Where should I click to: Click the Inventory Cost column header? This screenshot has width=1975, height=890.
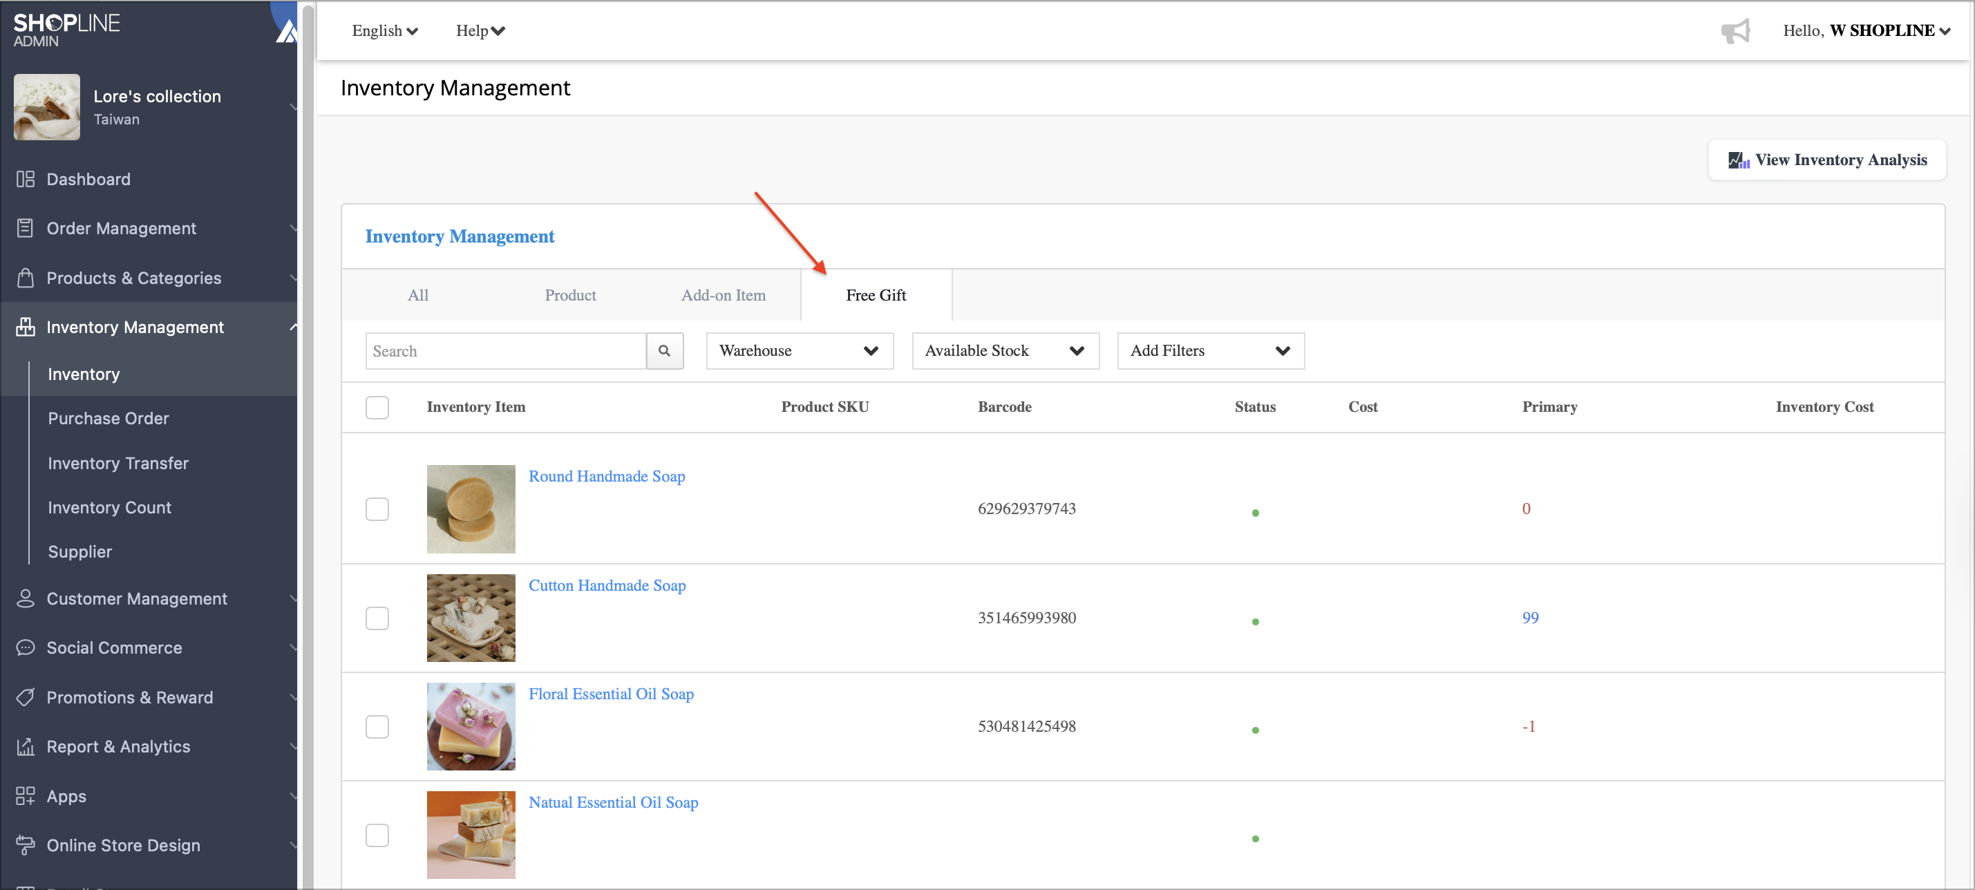click(x=1824, y=407)
